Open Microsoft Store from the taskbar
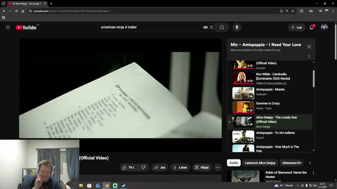The width and height of the screenshot is (337, 189). tap(89, 186)
